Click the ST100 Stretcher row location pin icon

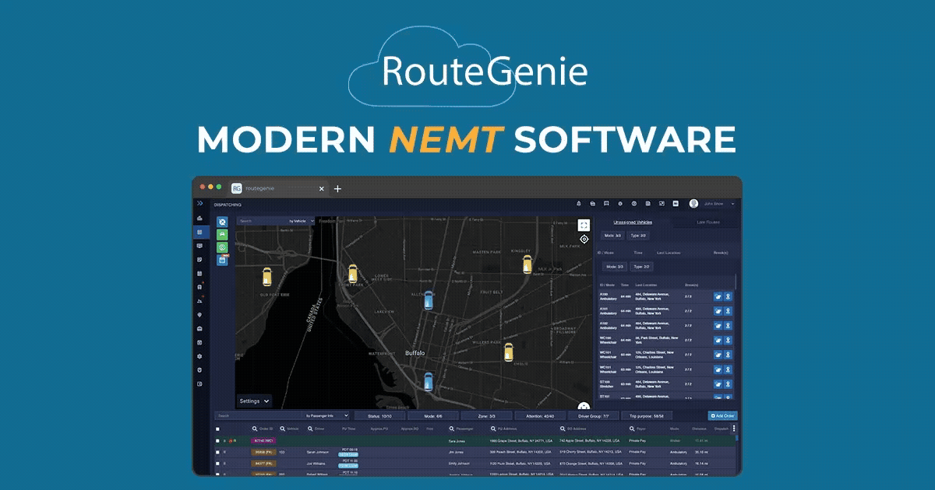tap(729, 383)
